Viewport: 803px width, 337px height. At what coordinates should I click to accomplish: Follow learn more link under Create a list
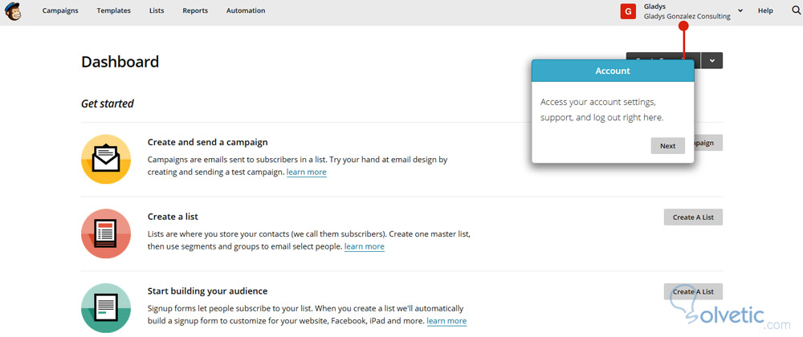365,247
